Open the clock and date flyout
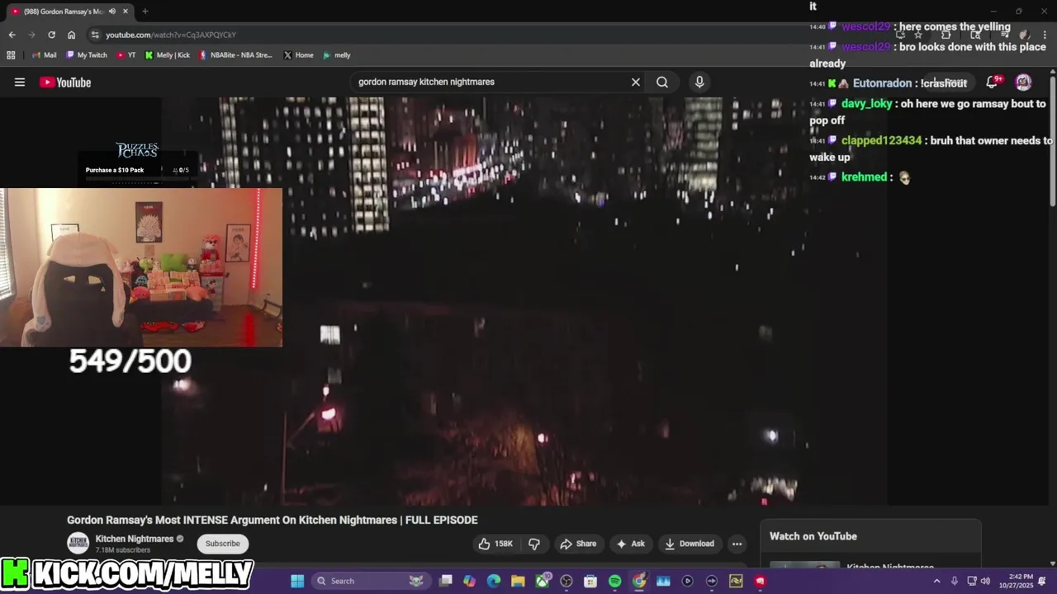Viewport: 1057px width, 594px height. coord(1016,581)
